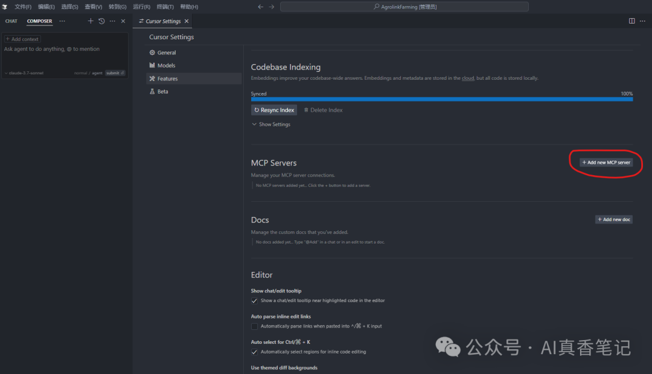This screenshot has height=374, width=652.
Task: Select normal mode in composer
Action: tap(80, 73)
